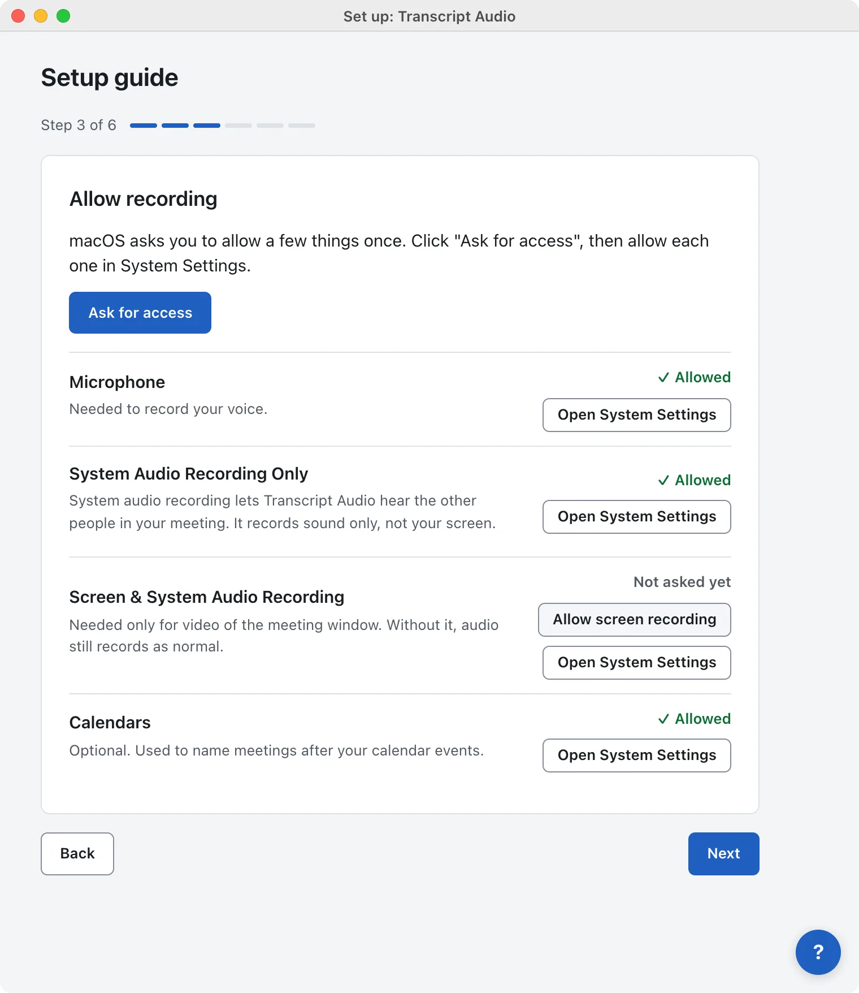Viewport: 859px width, 993px height.
Task: Click the Microphone Allowed status label
Action: click(695, 377)
